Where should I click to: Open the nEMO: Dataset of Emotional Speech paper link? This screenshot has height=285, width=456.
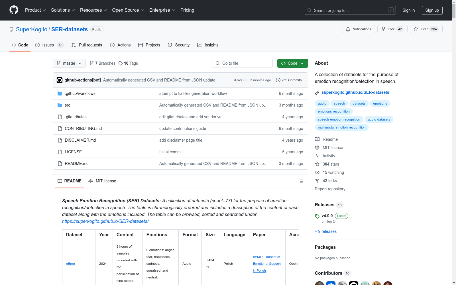[x=267, y=264]
